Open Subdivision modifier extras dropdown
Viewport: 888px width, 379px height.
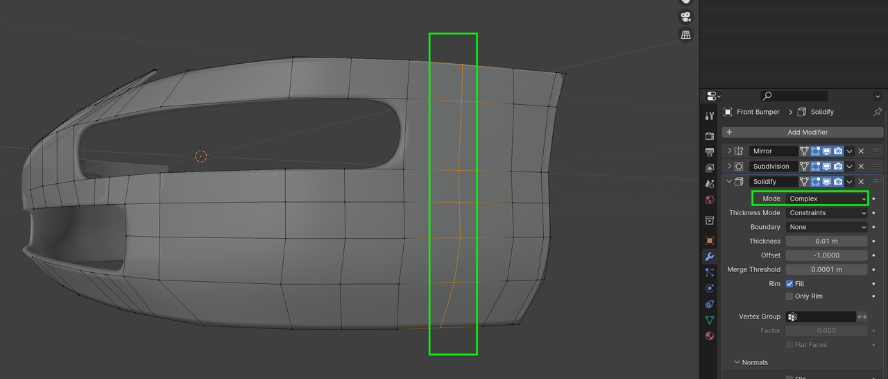[x=849, y=167]
